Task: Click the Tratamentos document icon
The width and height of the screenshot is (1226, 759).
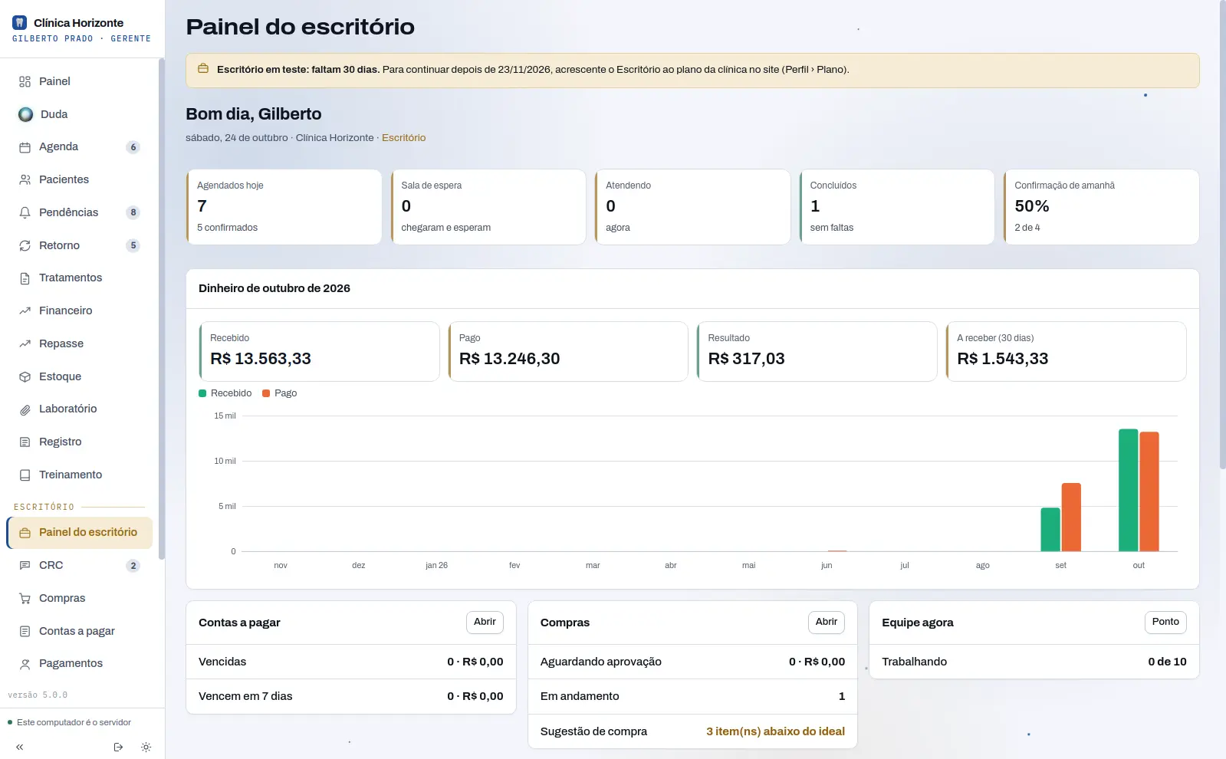Action: 25,278
